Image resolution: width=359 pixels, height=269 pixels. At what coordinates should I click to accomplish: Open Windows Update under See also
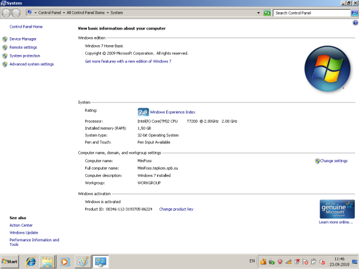pyautogui.click(x=24, y=233)
